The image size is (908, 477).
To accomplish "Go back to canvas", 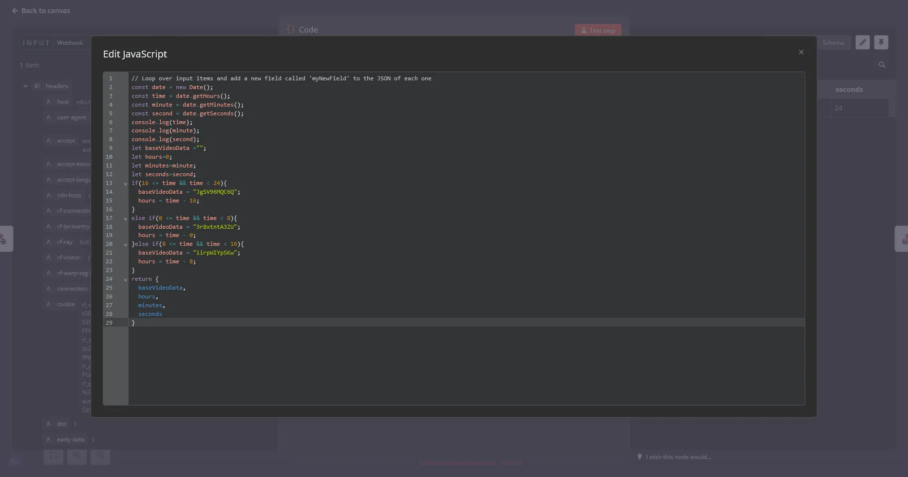I will [x=41, y=11].
